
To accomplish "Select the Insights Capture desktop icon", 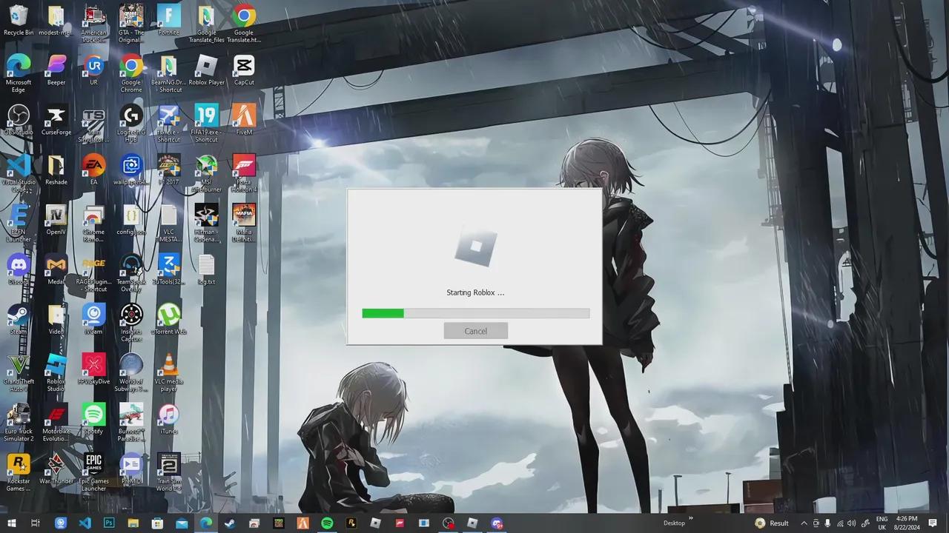I will [x=131, y=323].
